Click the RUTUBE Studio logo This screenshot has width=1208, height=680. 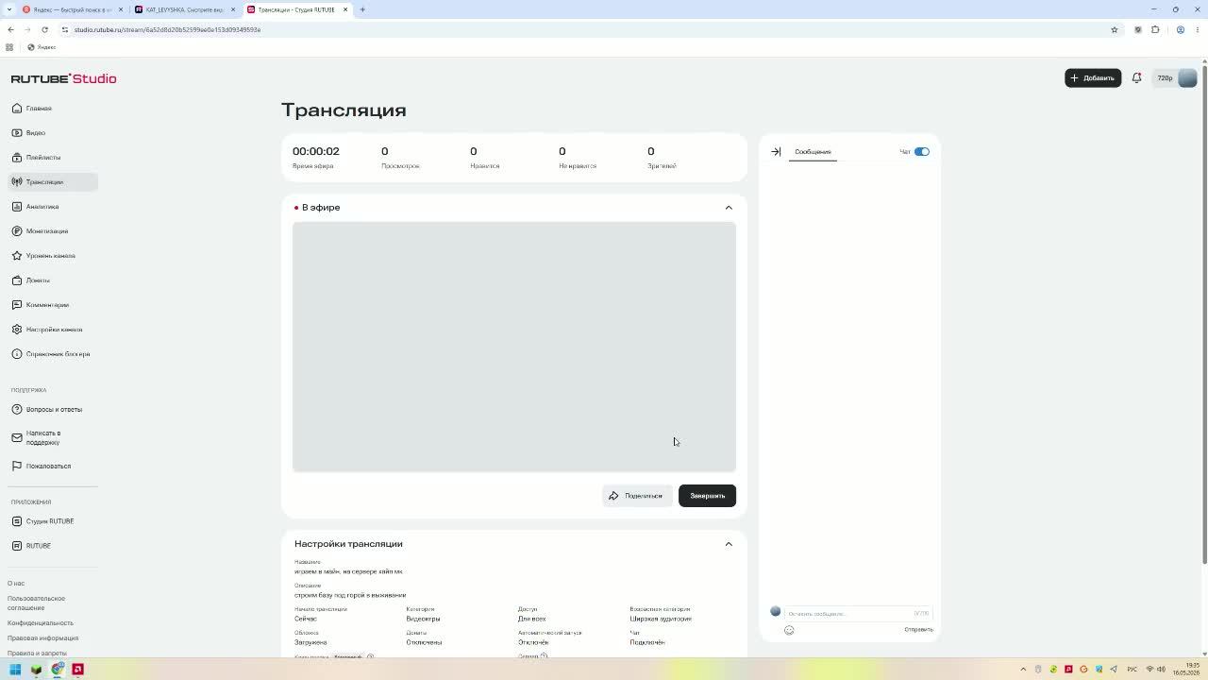(63, 78)
